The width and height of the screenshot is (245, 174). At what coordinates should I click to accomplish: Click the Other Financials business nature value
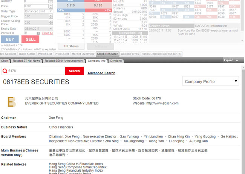coord(61,127)
